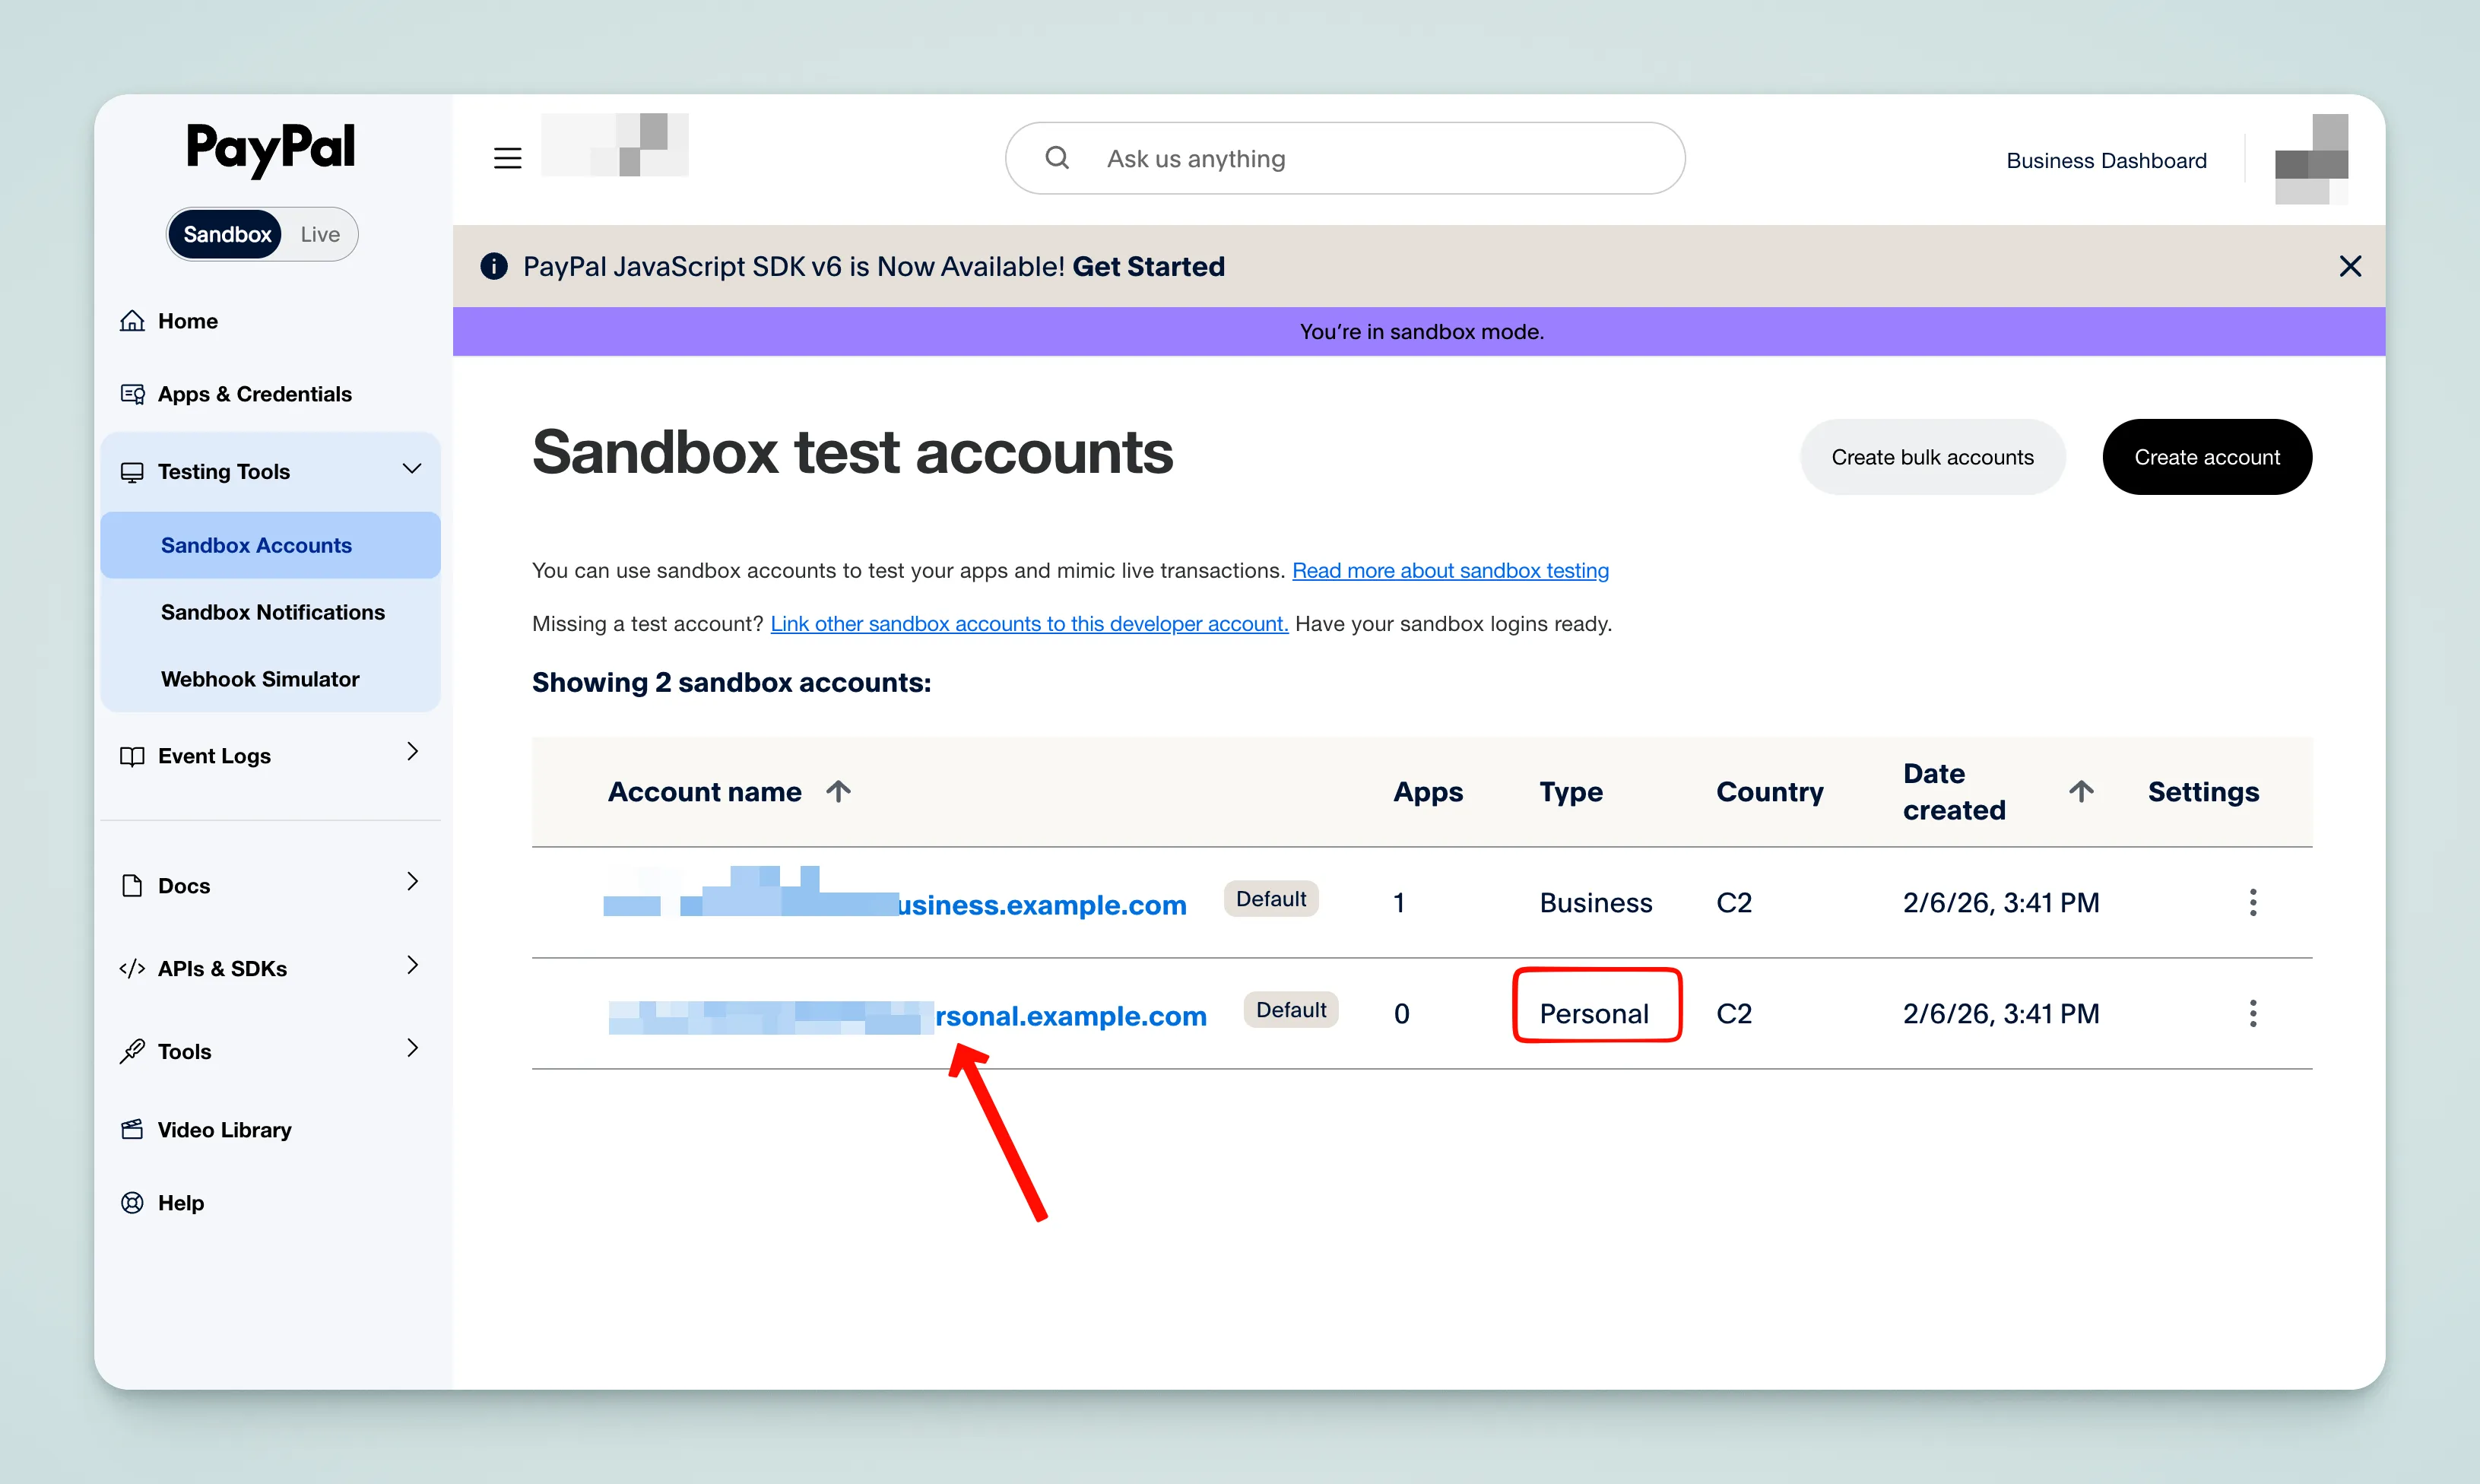Open the kebab menu for the Business account row

(2253, 902)
